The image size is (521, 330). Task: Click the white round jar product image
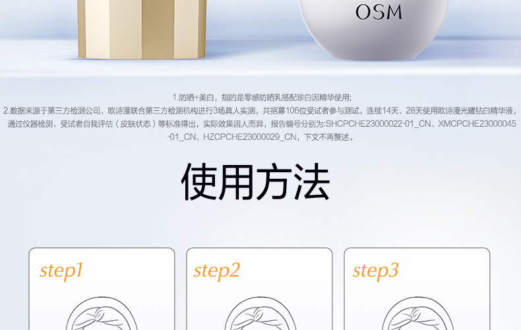pos(373,30)
